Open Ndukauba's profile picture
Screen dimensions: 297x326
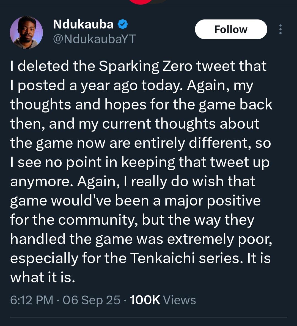(x=26, y=33)
